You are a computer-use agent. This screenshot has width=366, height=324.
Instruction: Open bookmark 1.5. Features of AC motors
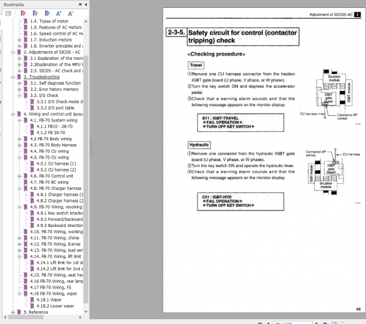tap(56, 27)
